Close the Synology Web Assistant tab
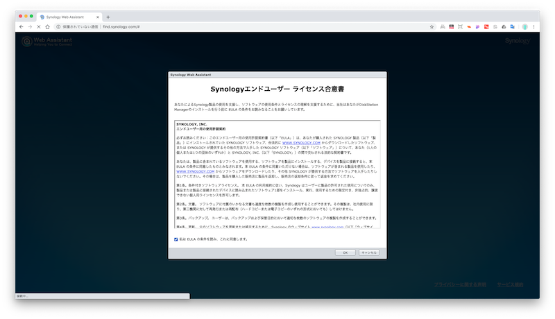The width and height of the screenshot is (555, 319). [98, 17]
